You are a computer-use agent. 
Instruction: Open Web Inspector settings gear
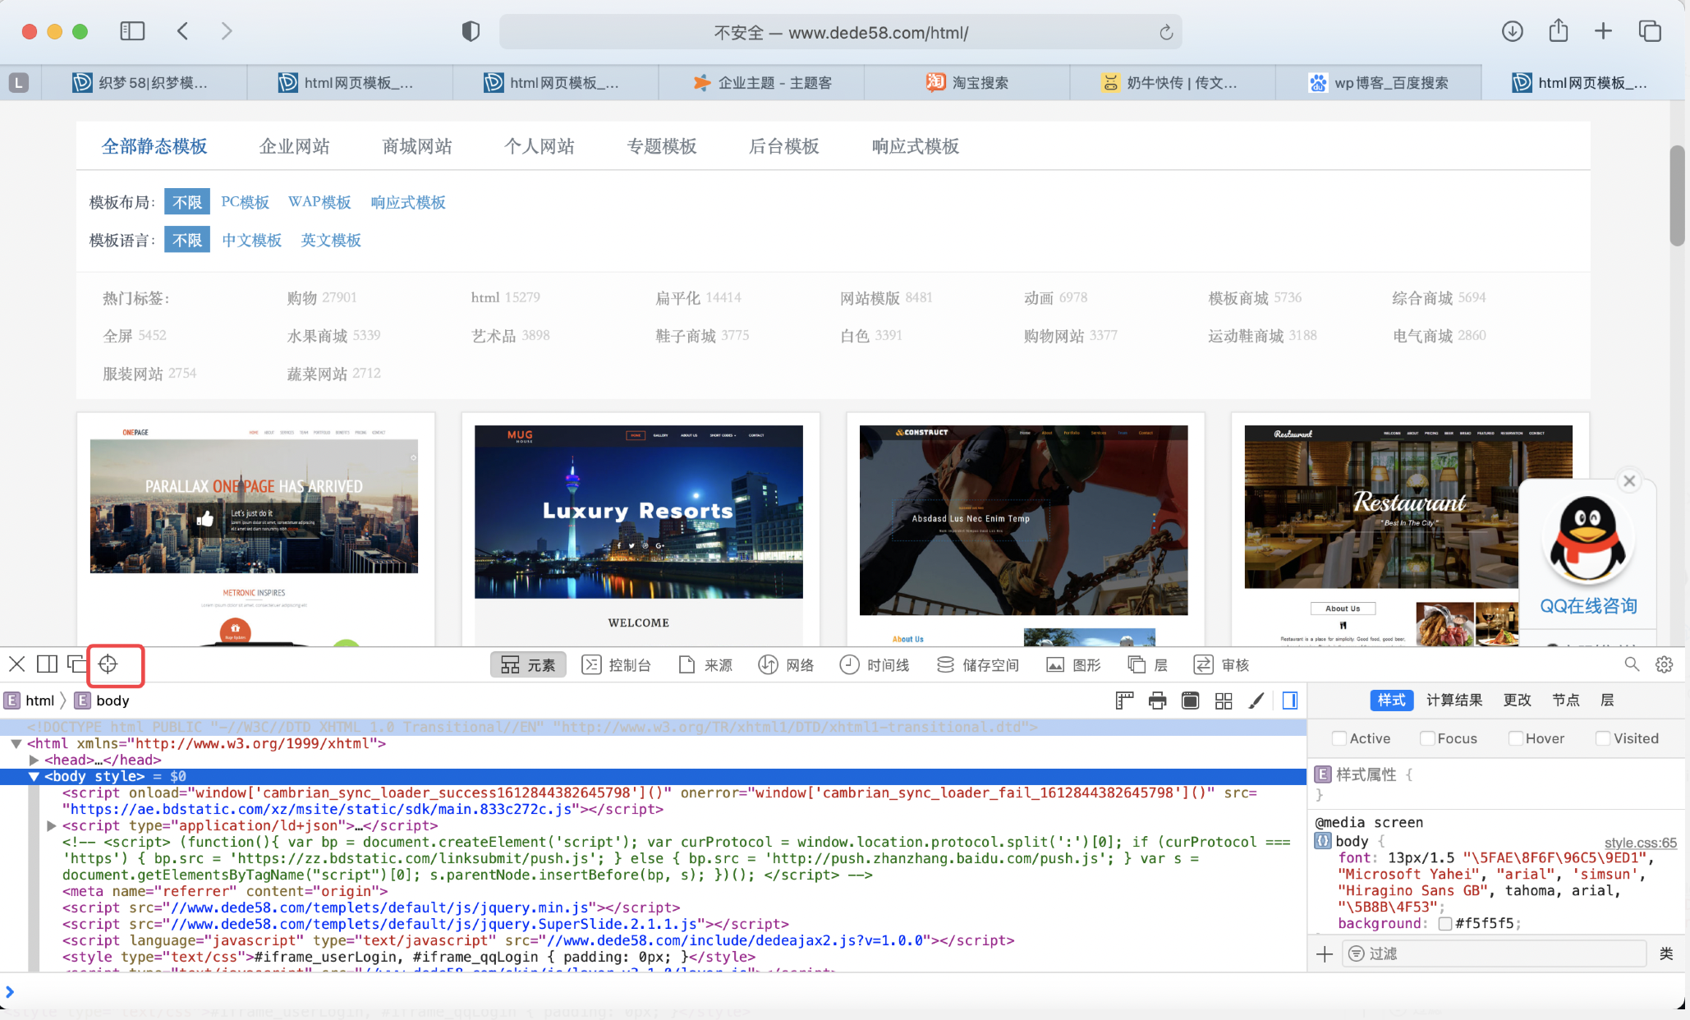pos(1665,664)
